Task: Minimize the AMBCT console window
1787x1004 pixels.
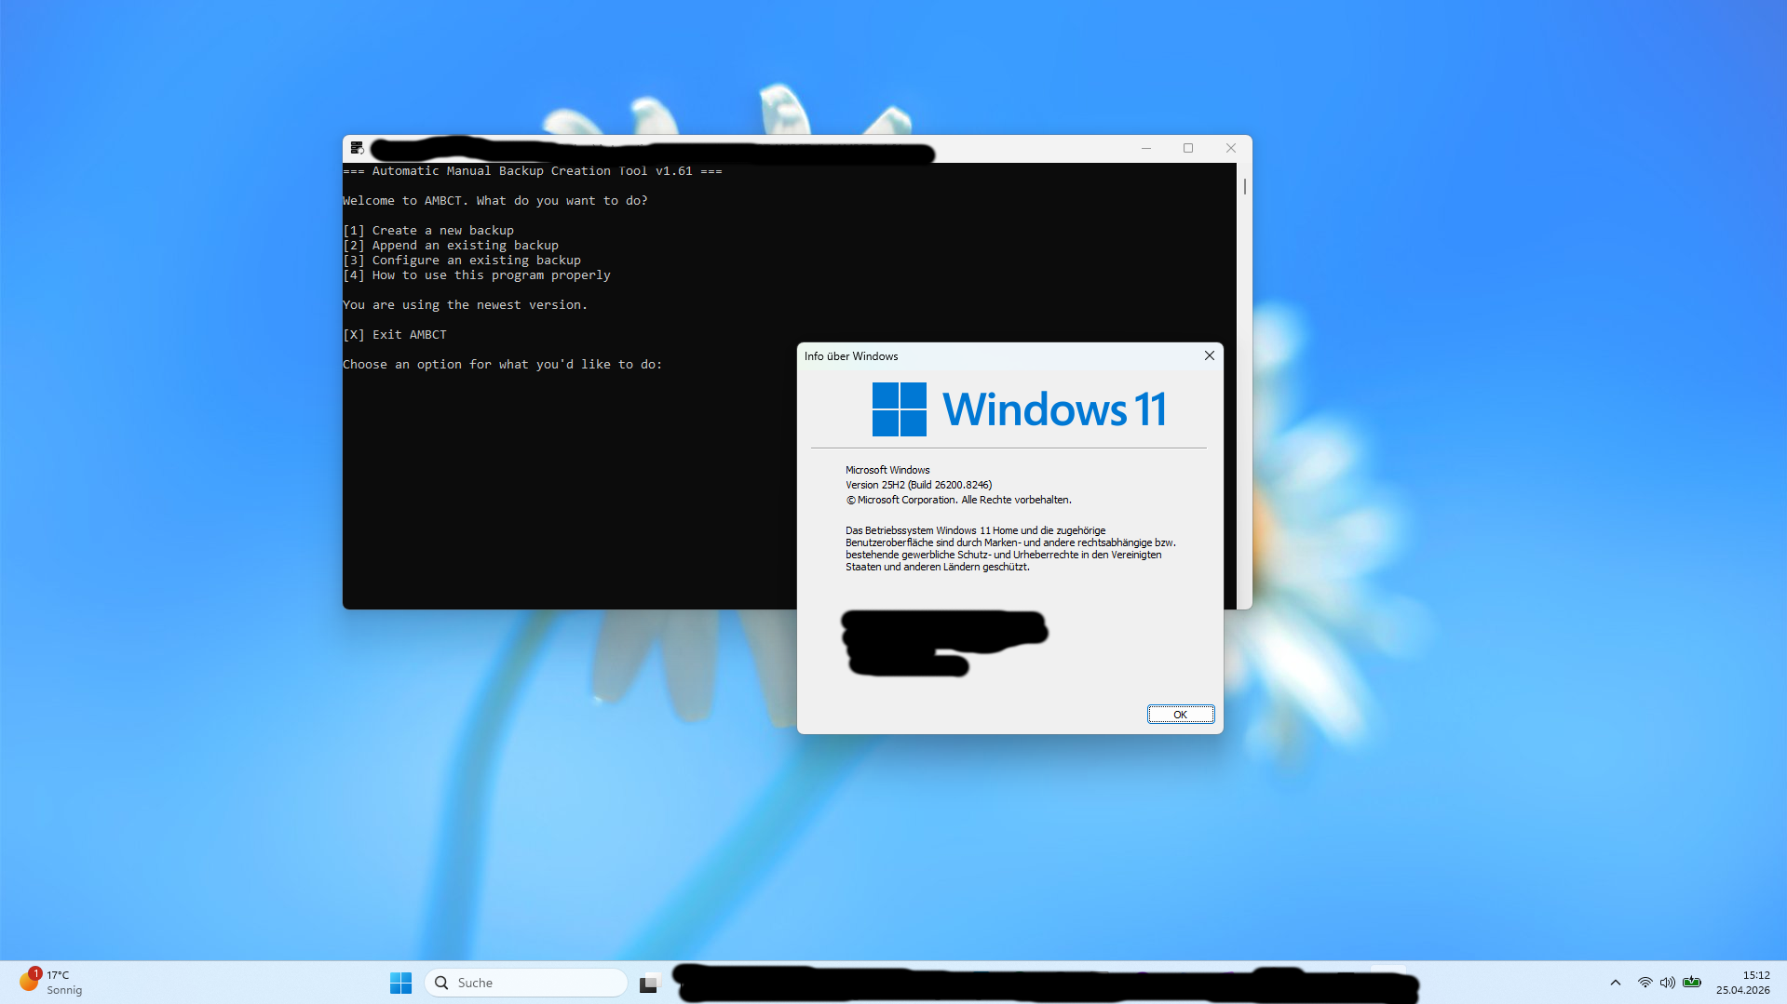Action: tap(1146, 148)
